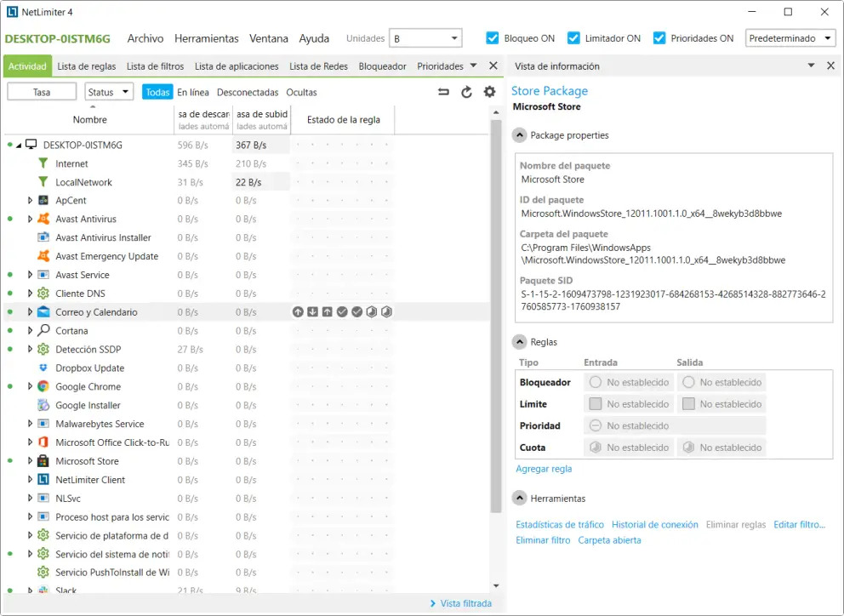Click the Google Installer icon
This screenshot has width=844, height=616.
[x=43, y=405]
